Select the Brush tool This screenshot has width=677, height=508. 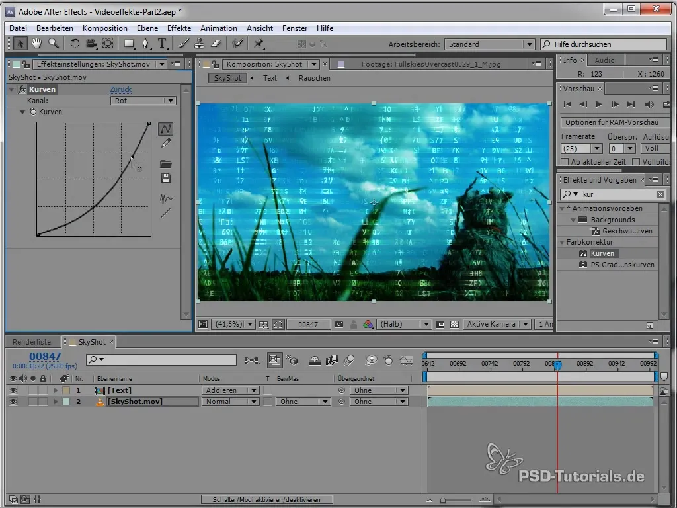pyautogui.click(x=184, y=43)
